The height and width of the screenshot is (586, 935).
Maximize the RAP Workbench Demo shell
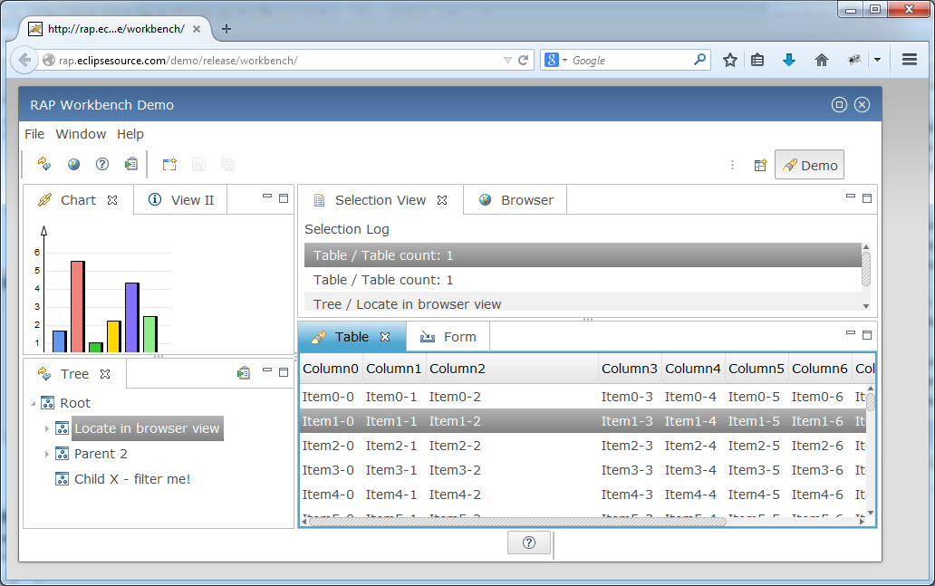point(839,105)
